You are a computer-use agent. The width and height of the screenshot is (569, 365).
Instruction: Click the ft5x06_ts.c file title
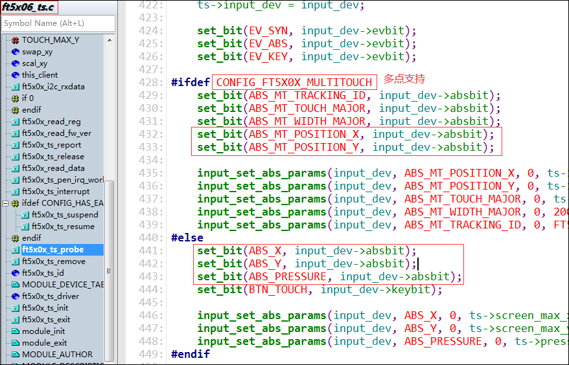[x=29, y=7]
